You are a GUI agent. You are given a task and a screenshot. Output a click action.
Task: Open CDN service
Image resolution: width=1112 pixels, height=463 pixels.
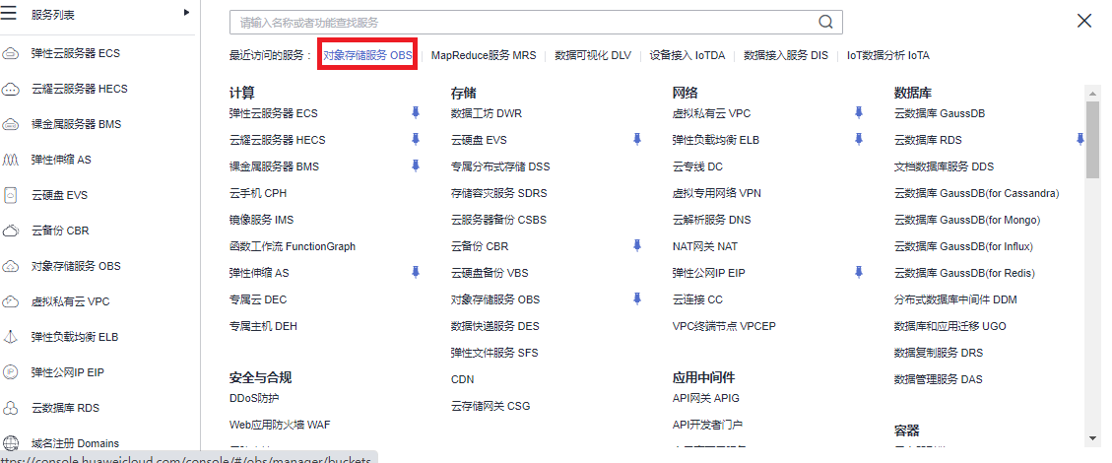click(462, 379)
